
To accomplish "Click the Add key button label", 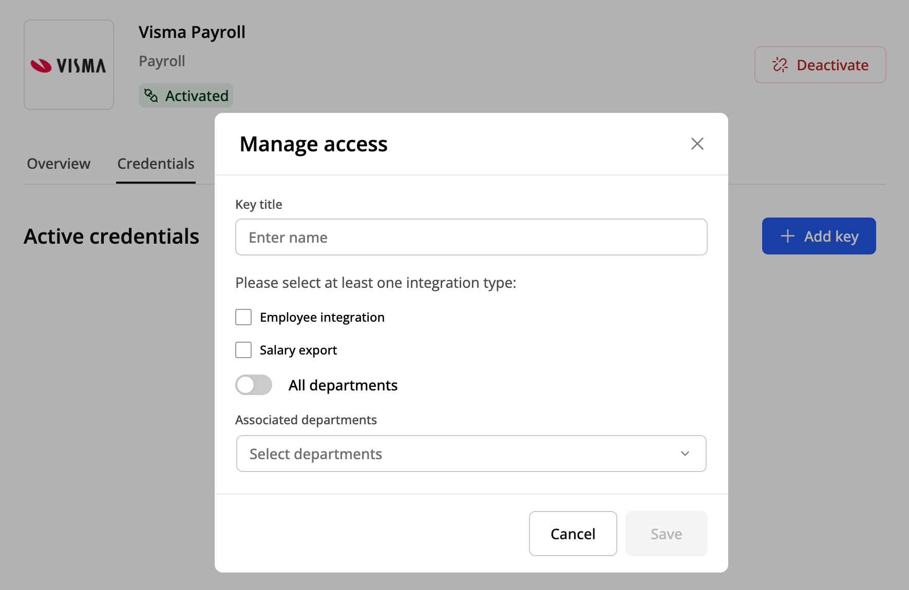I will (x=831, y=236).
